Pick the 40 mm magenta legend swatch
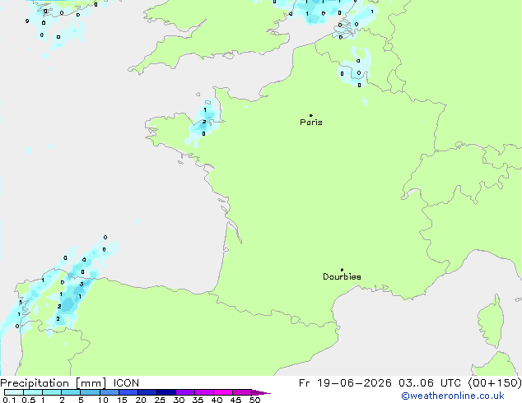This screenshot has height=403, width=522. pyautogui.click(x=223, y=392)
